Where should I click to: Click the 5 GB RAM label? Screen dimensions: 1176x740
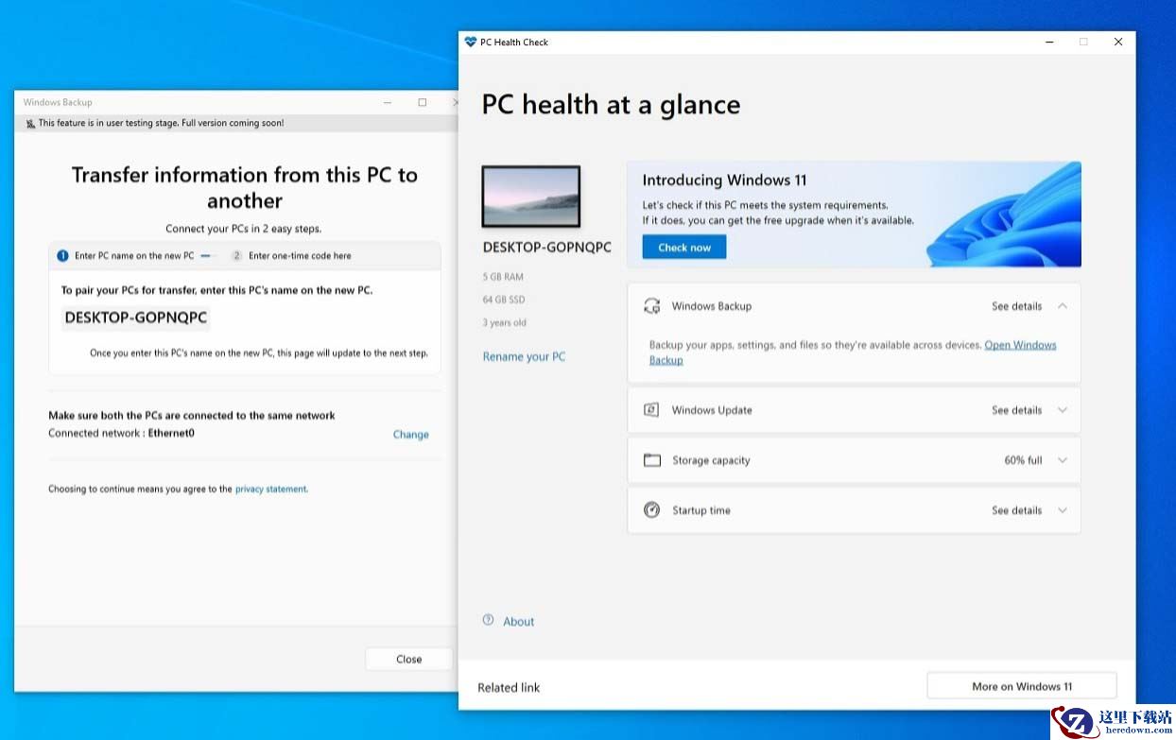pyautogui.click(x=502, y=277)
